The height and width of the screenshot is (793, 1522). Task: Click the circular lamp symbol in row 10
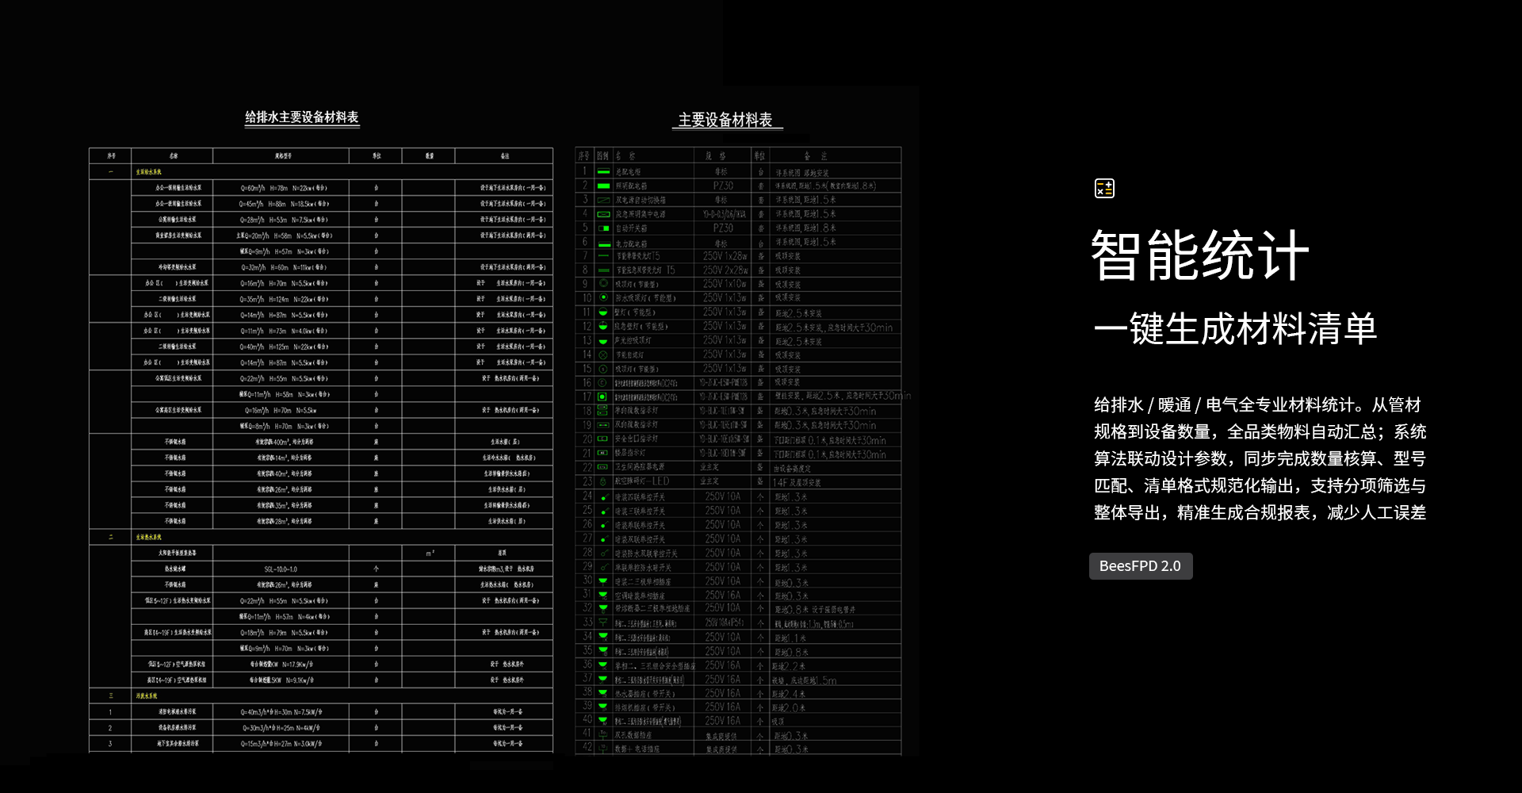(x=603, y=298)
